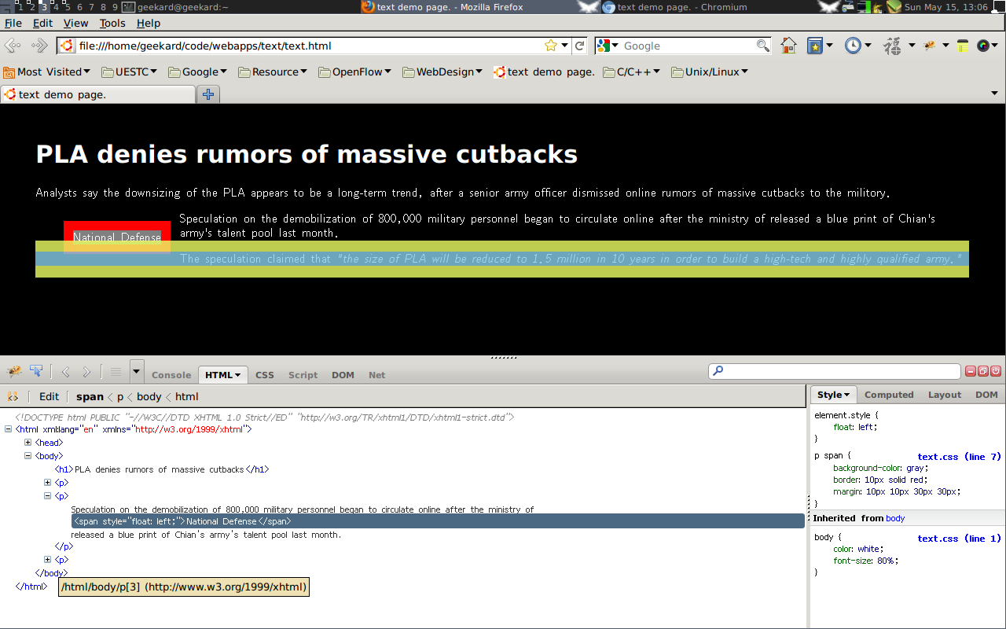Open new tab with plus button
The width and height of the screenshot is (1006, 629).
point(208,94)
